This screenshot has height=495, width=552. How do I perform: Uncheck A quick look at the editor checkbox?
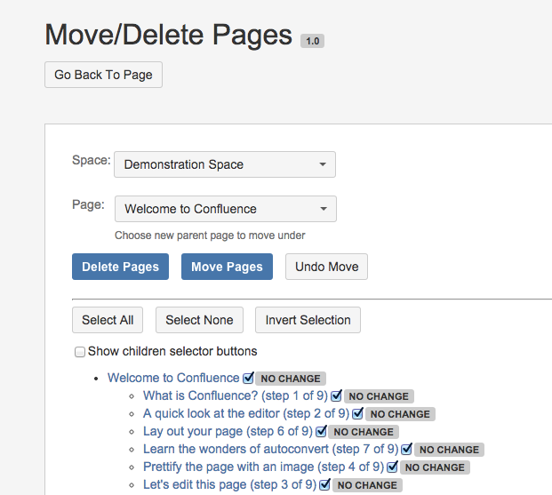tap(358, 413)
